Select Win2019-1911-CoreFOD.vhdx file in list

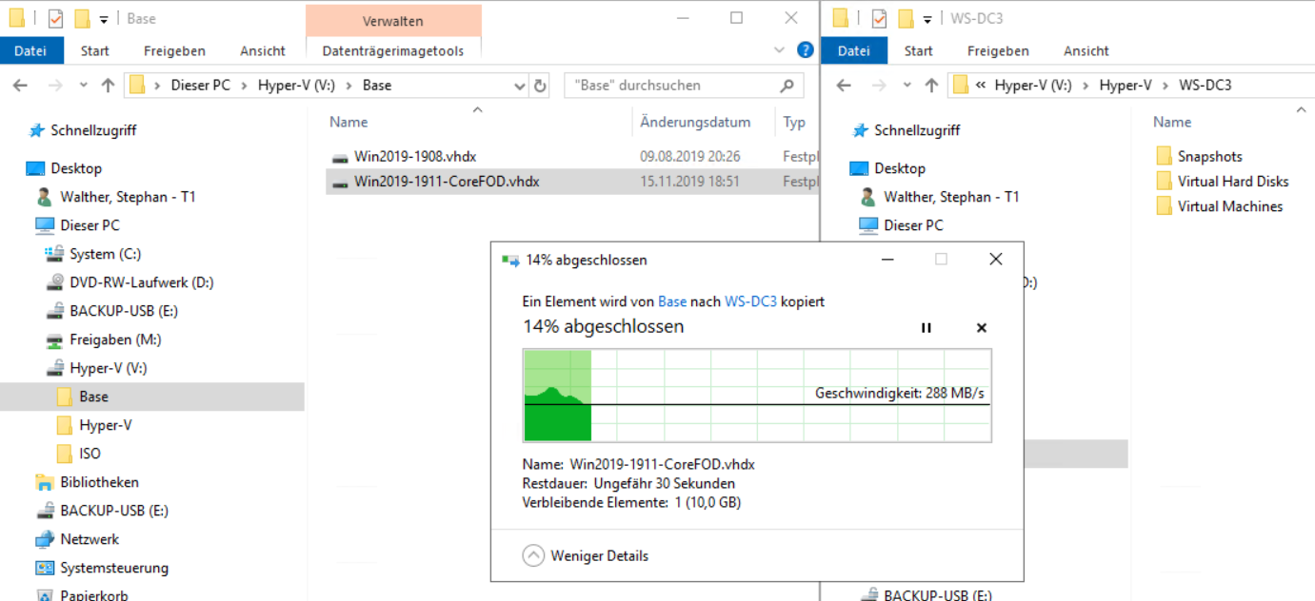click(447, 182)
